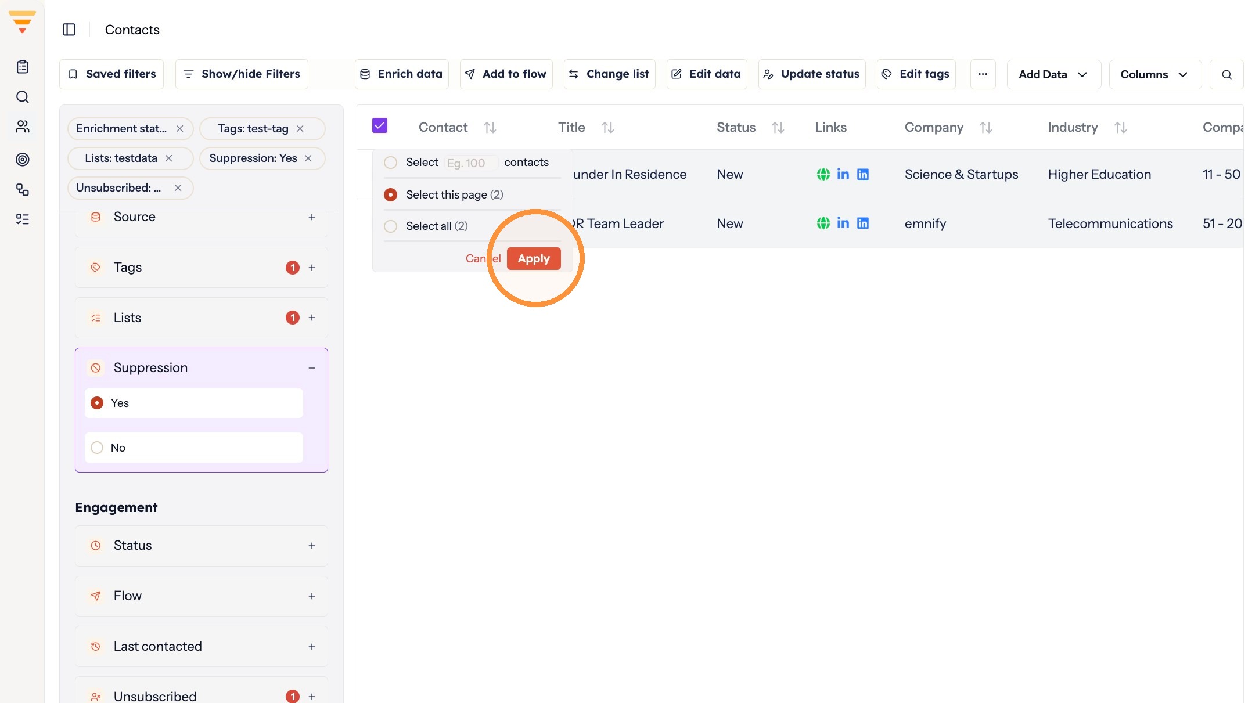This screenshot has width=1259, height=703.
Task: Open website globe link for emnify row
Action: (x=823, y=223)
